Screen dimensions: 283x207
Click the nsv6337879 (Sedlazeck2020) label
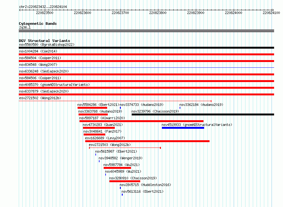tap(44, 91)
